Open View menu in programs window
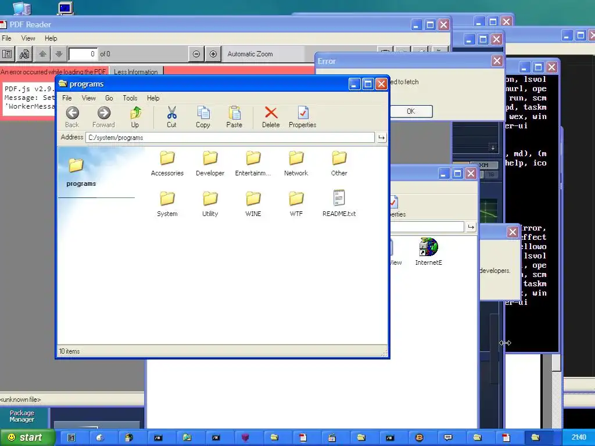 88,98
